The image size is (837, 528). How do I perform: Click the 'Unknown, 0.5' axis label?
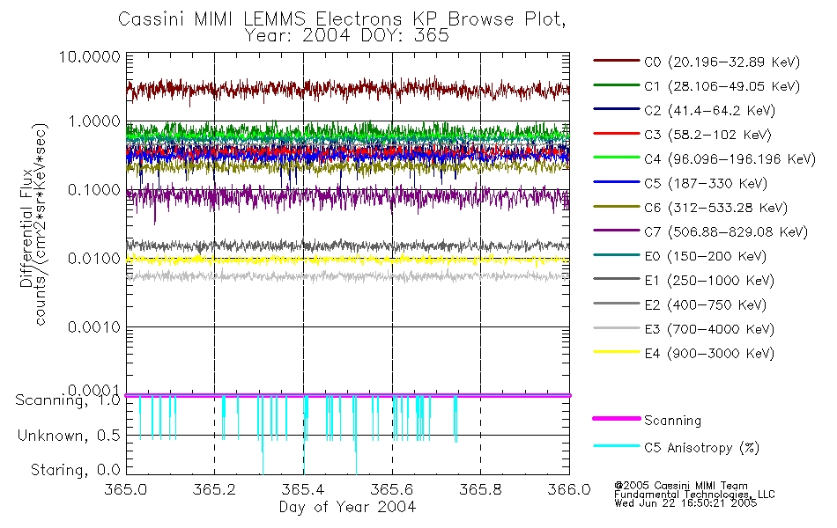pyautogui.click(x=70, y=436)
